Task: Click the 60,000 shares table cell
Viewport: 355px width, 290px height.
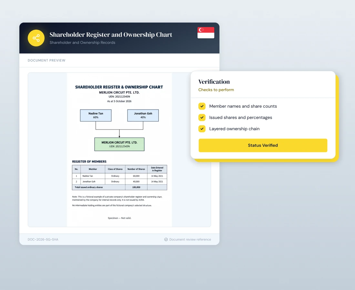Action: (x=136, y=176)
